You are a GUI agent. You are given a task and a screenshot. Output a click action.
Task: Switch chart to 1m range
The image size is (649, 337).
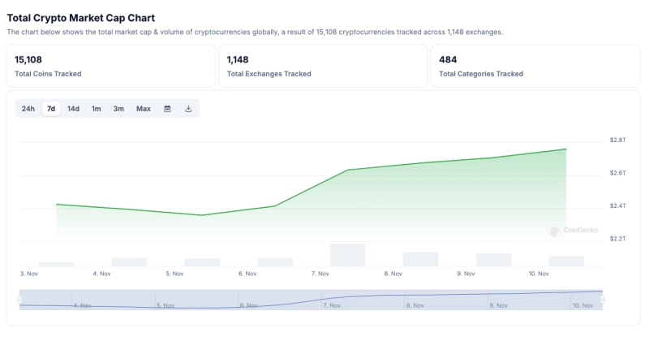pyautogui.click(x=97, y=109)
